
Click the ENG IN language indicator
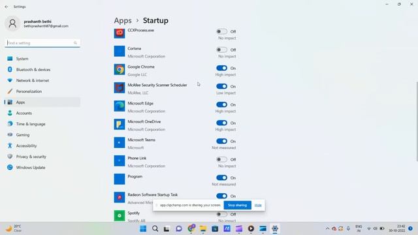click(x=359, y=228)
